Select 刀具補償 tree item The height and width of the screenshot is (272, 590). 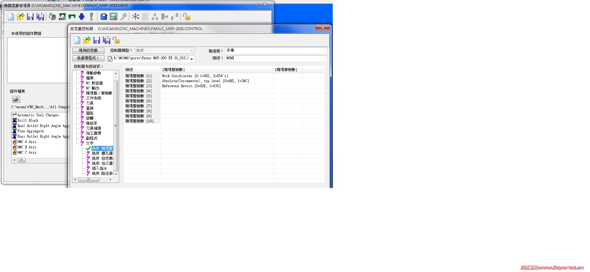[94, 128]
